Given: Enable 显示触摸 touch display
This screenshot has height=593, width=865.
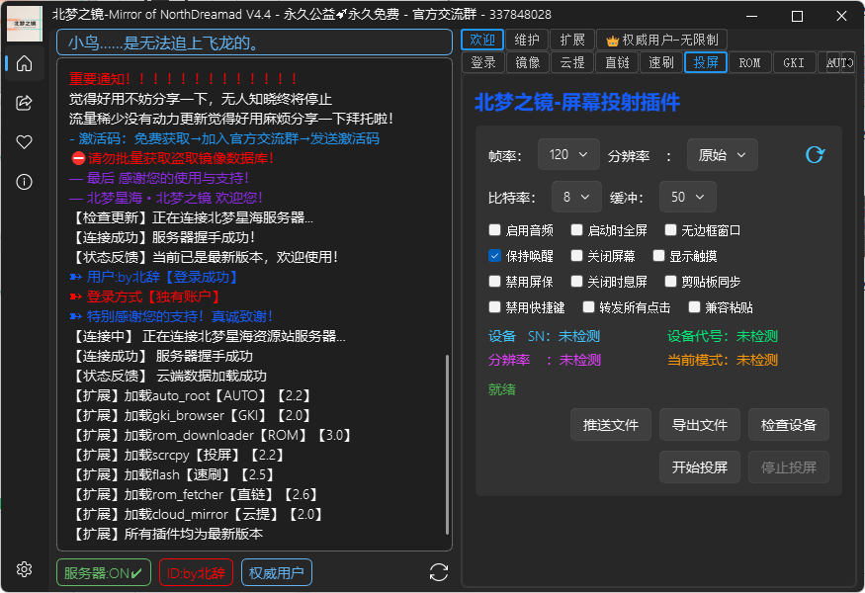Looking at the screenshot, I should [657, 255].
